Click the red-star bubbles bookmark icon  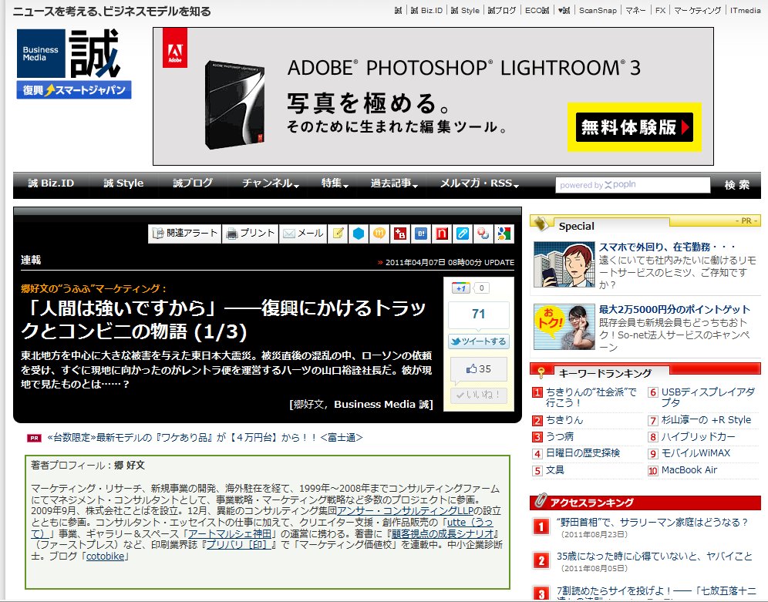click(x=483, y=234)
